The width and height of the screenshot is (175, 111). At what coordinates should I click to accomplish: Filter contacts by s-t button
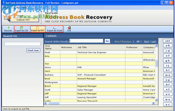(x=168, y=89)
